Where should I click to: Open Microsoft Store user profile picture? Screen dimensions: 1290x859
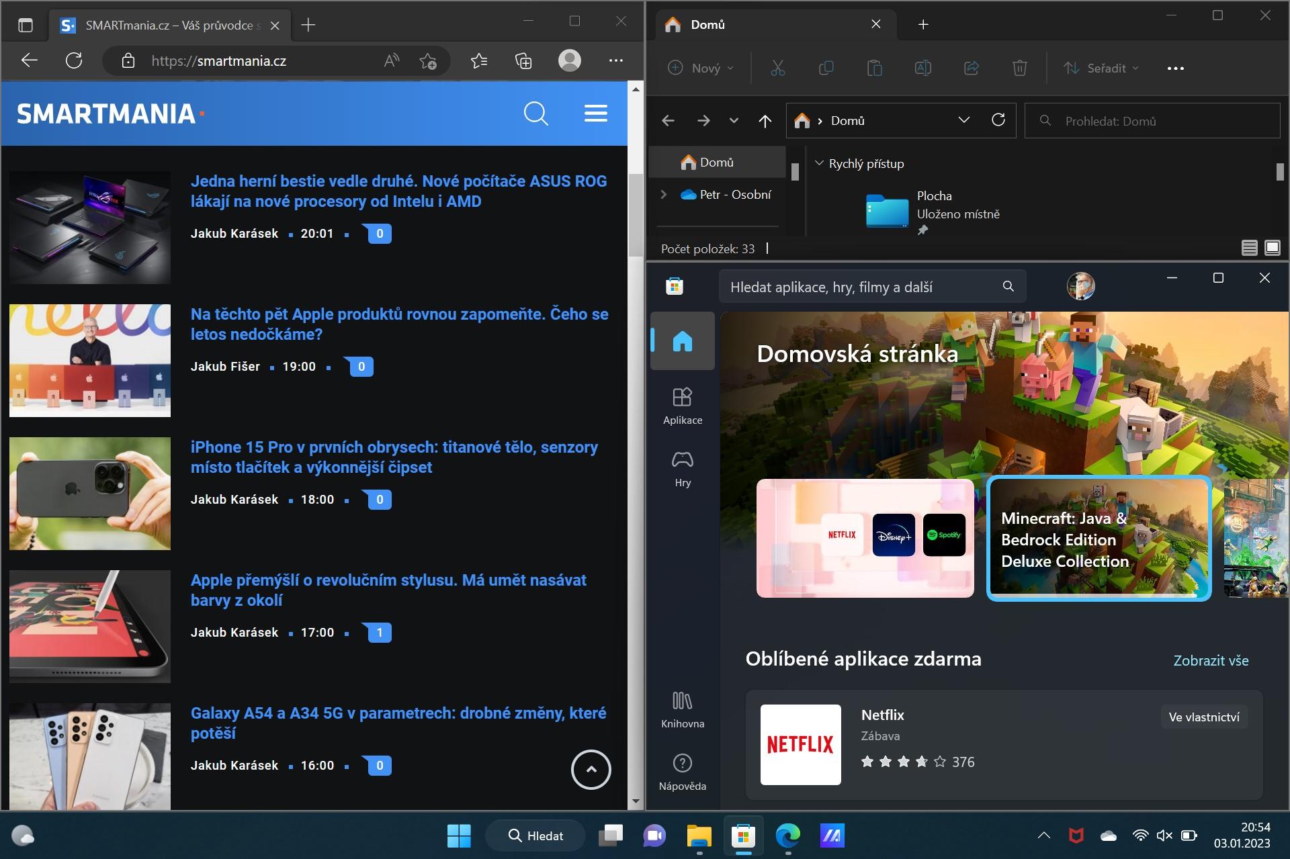tap(1080, 286)
